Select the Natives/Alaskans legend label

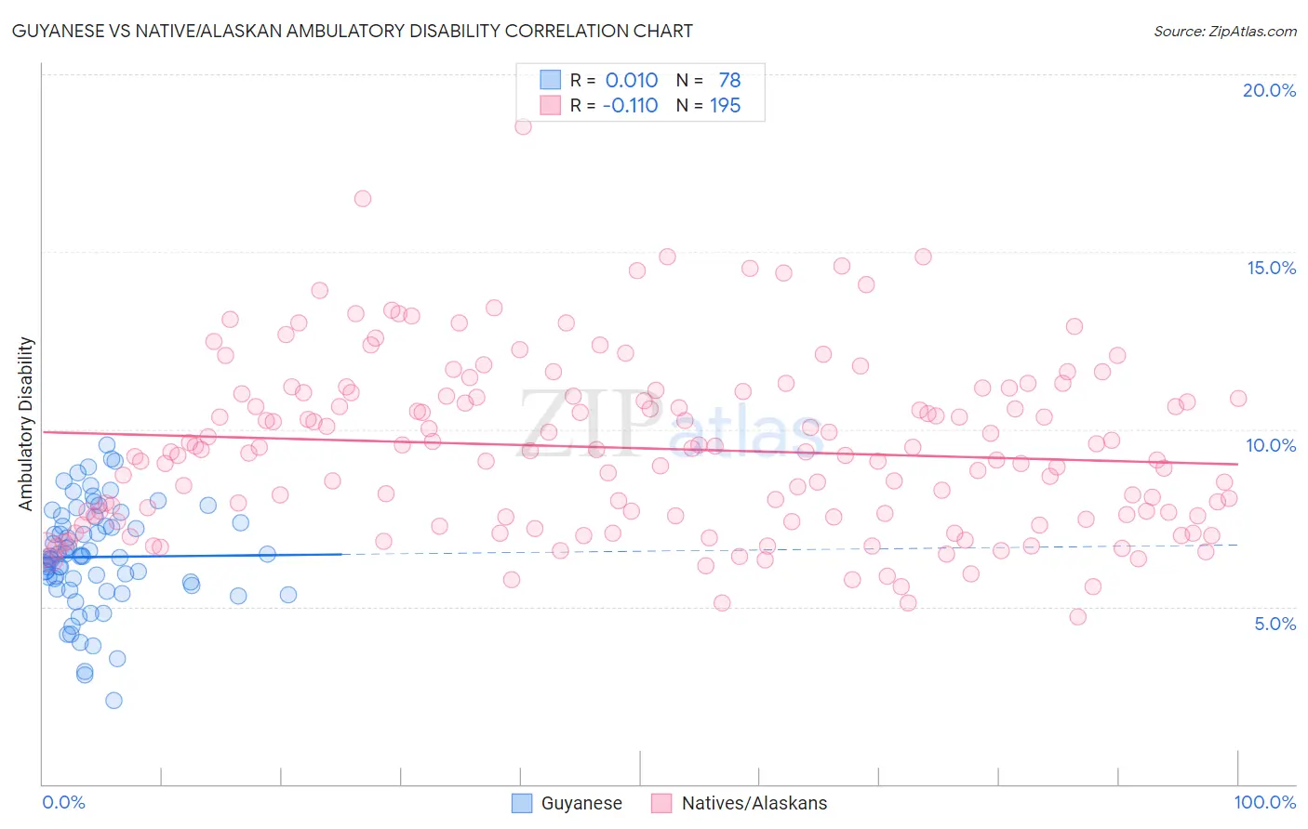tap(754, 803)
